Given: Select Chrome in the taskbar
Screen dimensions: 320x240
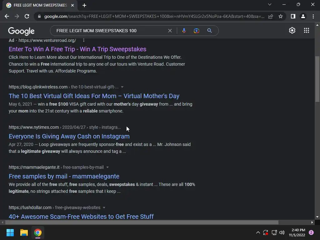Looking at the screenshot, I should (38, 232).
